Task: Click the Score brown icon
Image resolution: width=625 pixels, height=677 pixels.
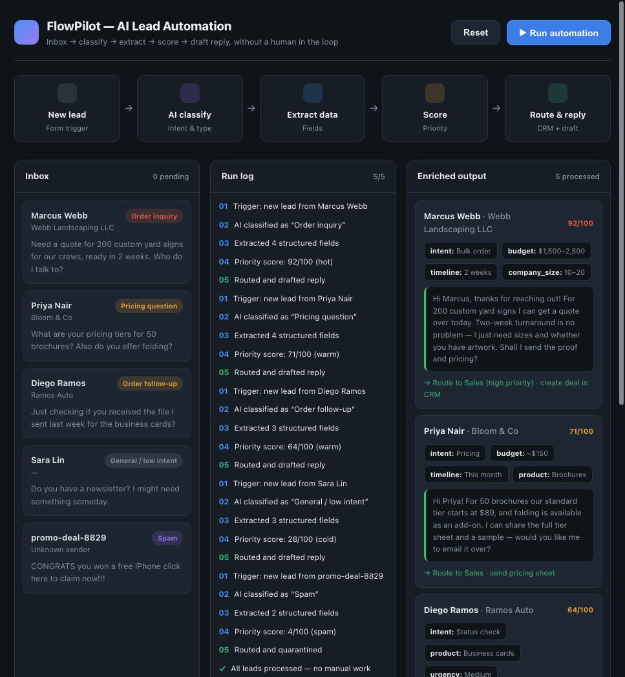Action: point(434,93)
